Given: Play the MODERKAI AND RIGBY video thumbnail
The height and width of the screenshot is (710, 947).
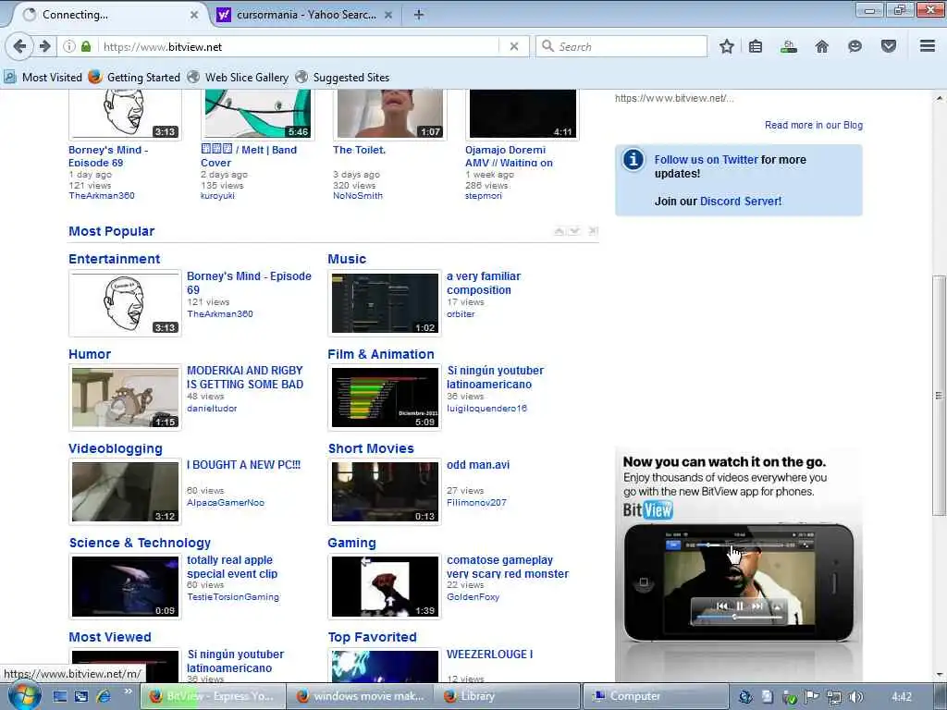Looking at the screenshot, I should pyautogui.click(x=125, y=398).
